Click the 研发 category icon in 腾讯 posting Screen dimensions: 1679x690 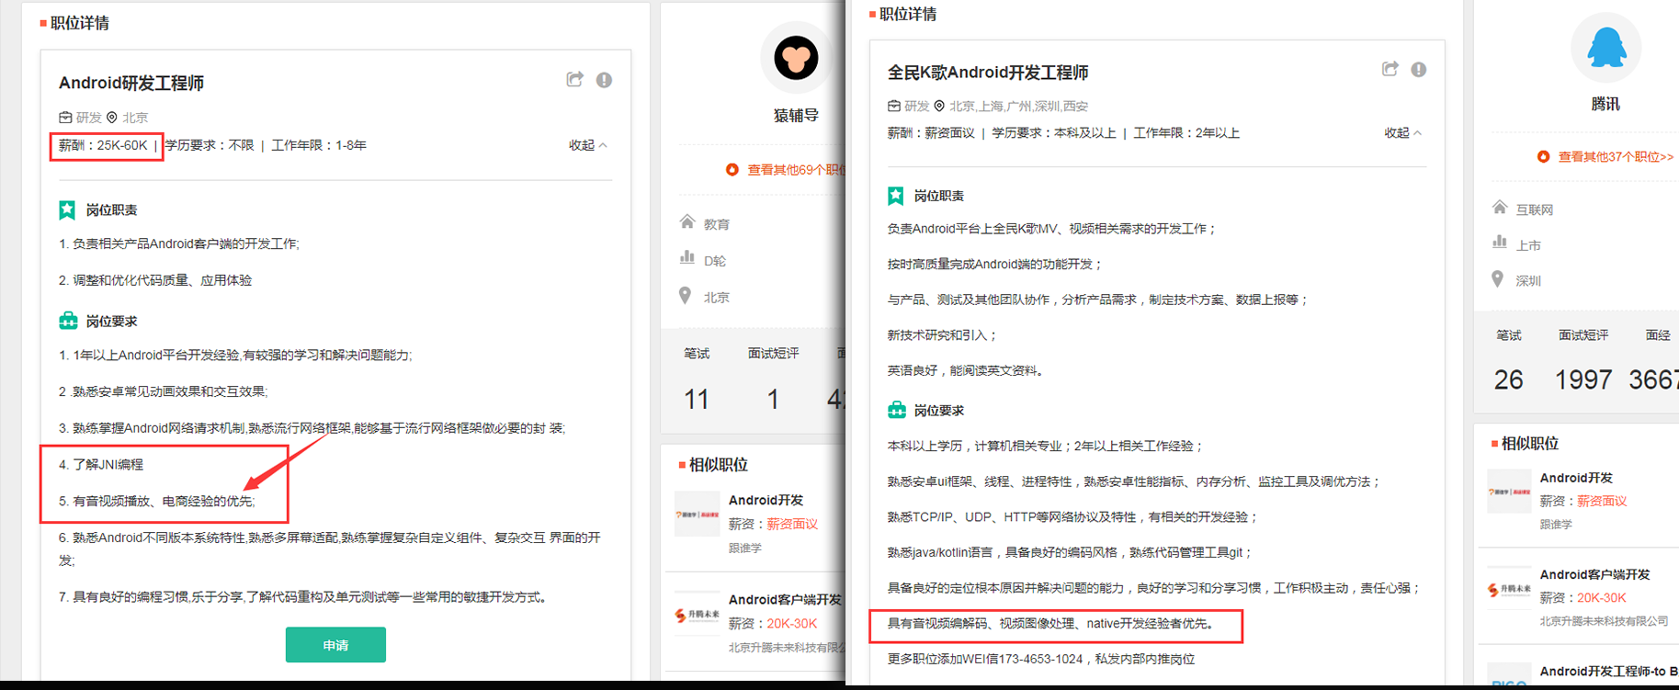893,106
